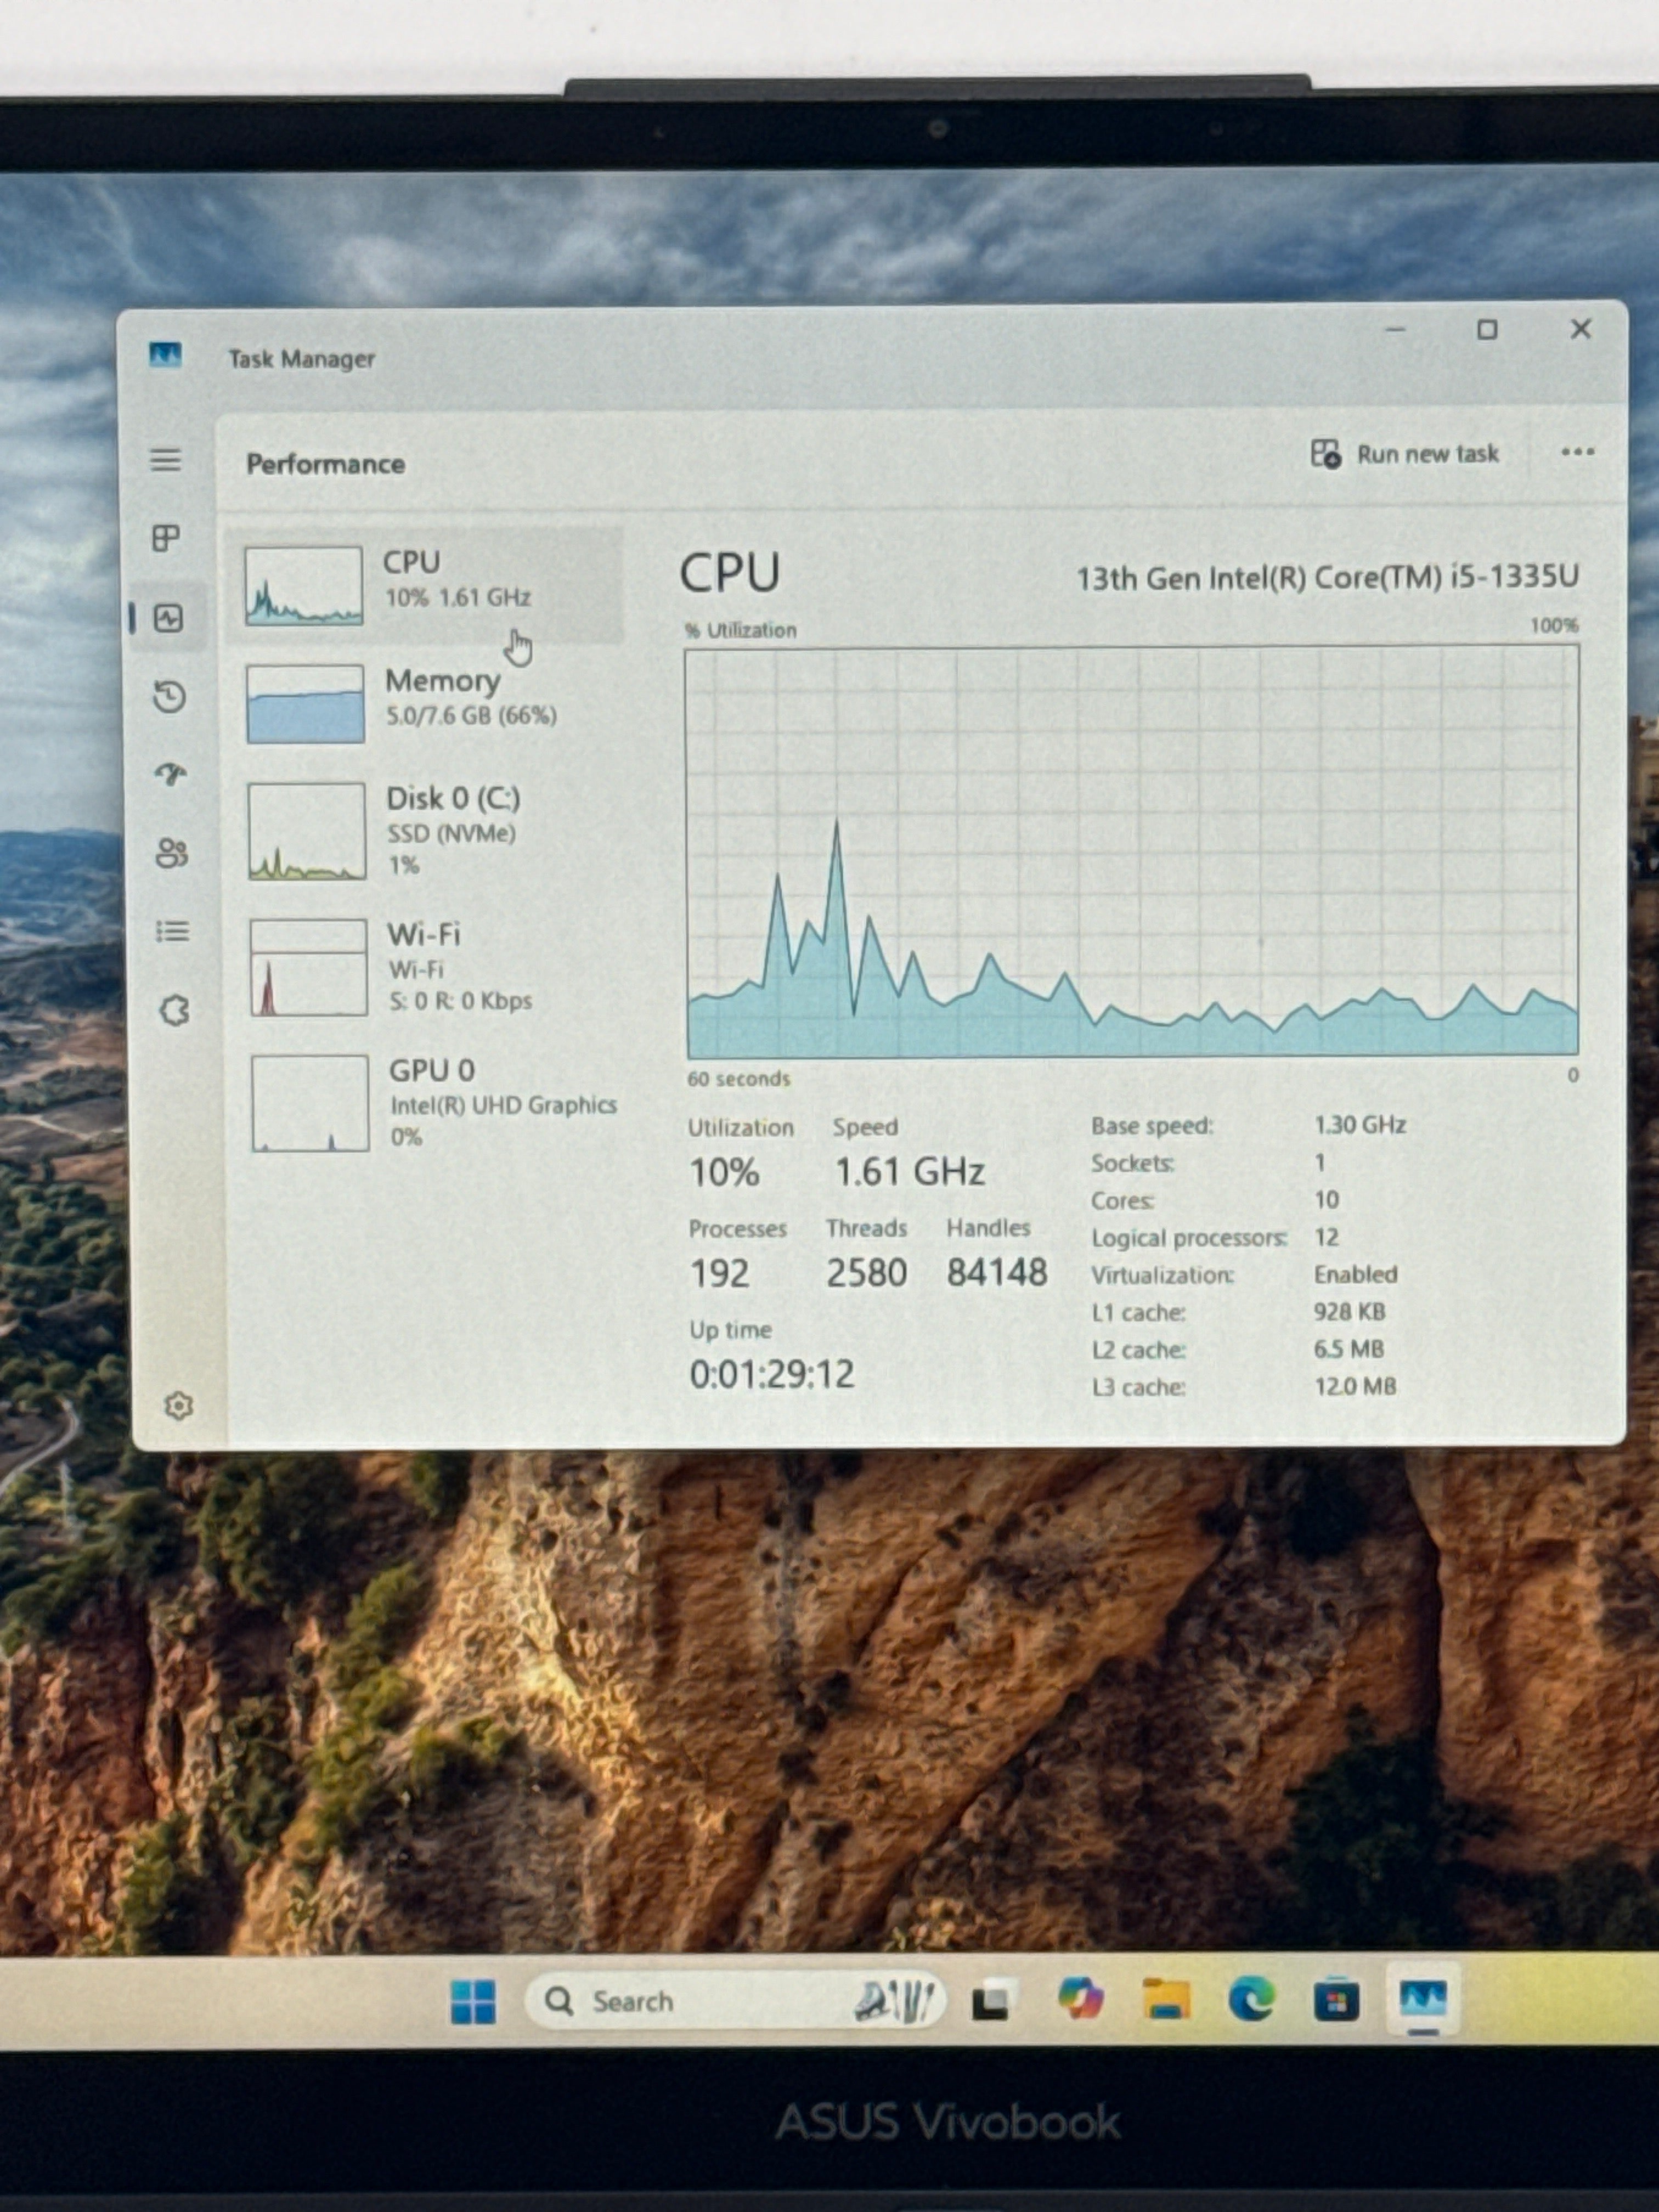Launch Microsoft Edge from the taskbar

1252,1999
